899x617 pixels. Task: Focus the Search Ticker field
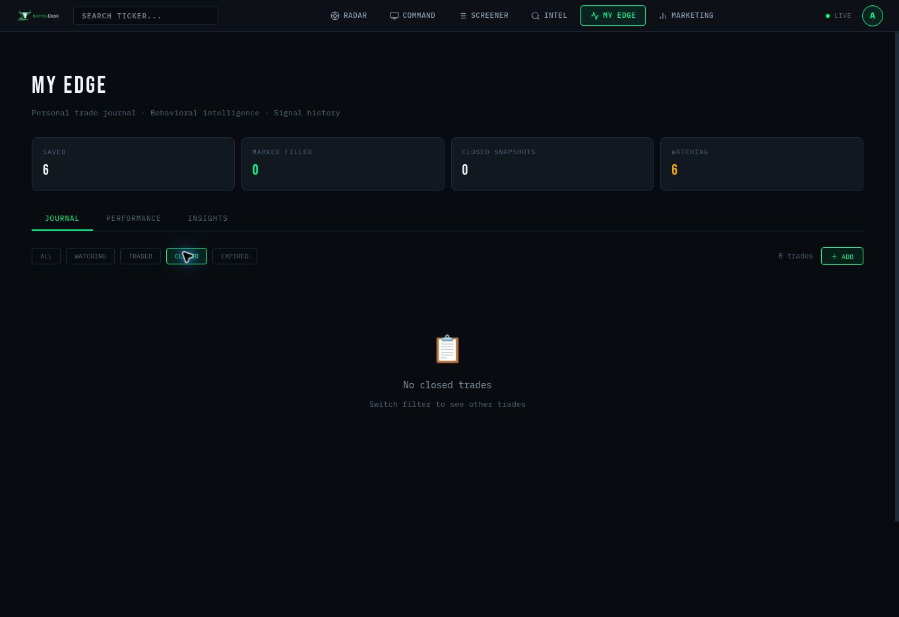click(146, 16)
